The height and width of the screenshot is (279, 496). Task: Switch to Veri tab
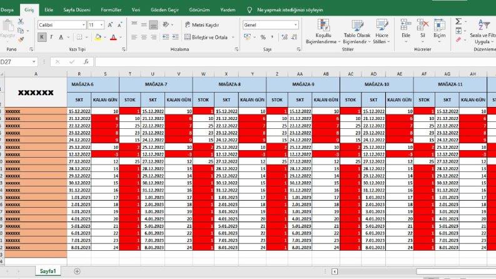click(x=136, y=10)
